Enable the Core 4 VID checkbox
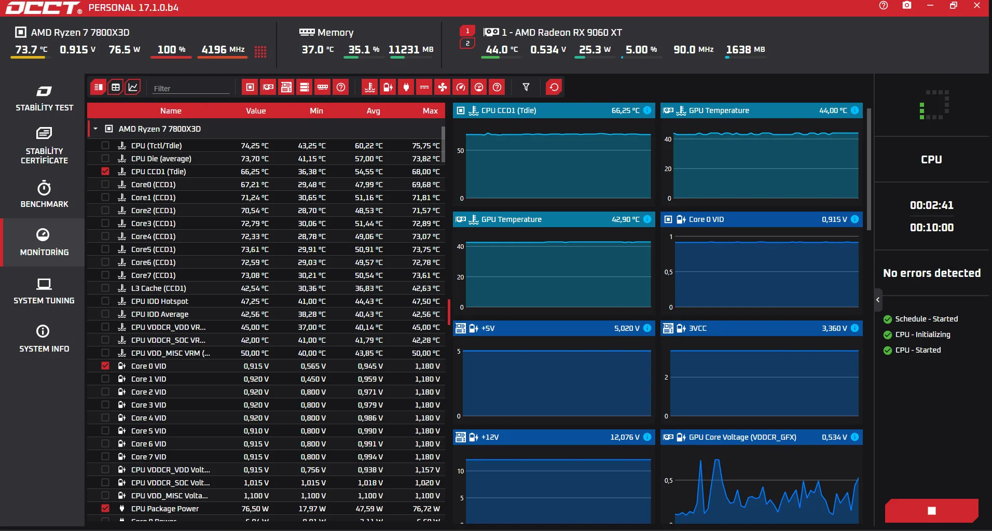The image size is (992, 531). pos(105,418)
